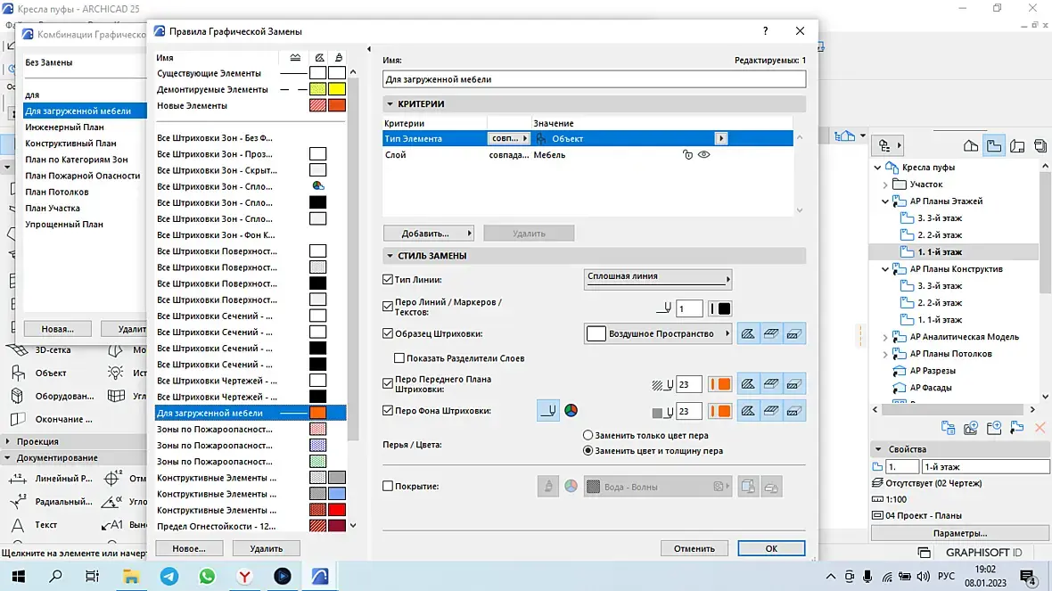Expand АР Аналитическая Модель tree node
This screenshot has height=591, width=1052.
click(885, 337)
